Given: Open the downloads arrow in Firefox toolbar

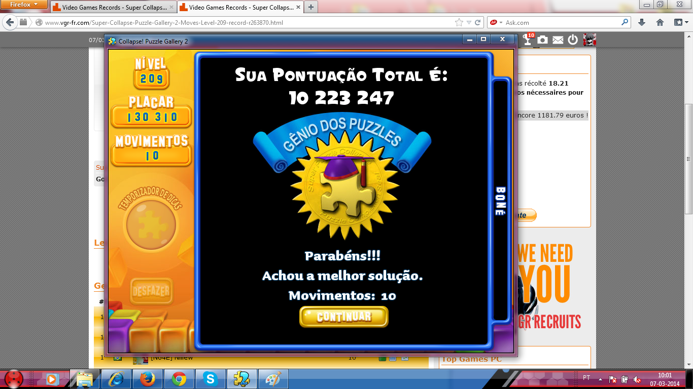Looking at the screenshot, I should point(642,23).
